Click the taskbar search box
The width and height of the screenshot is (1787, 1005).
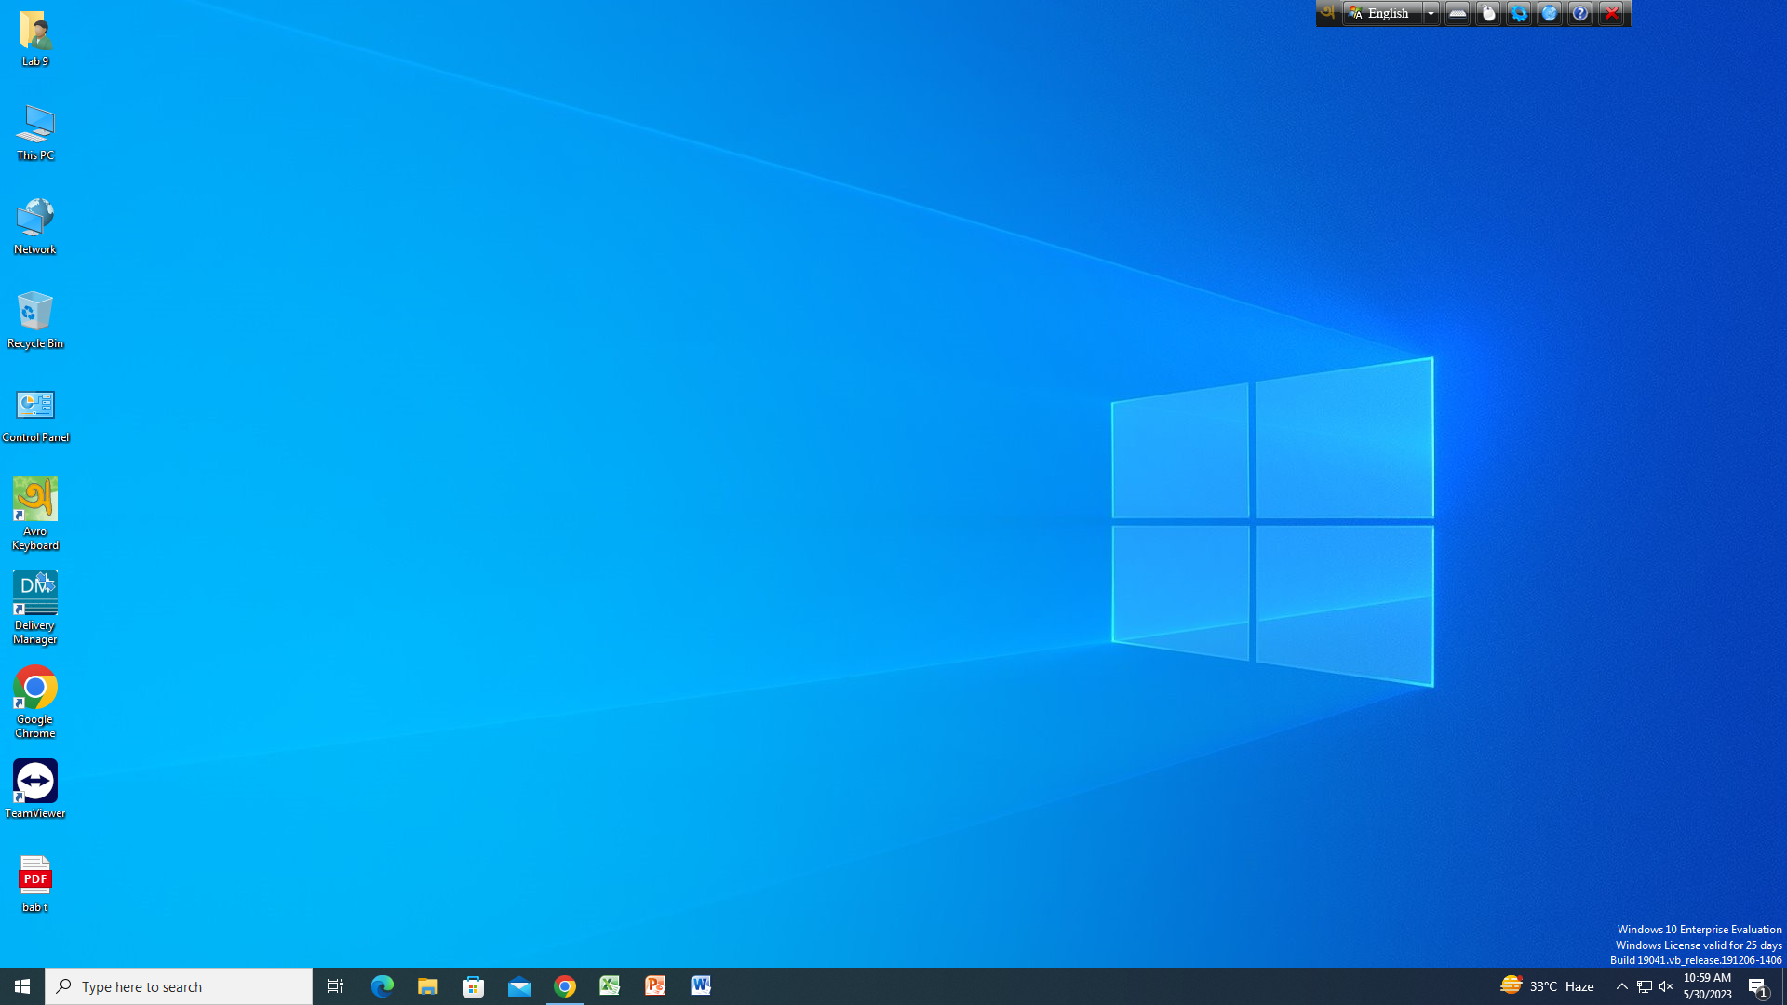click(179, 986)
